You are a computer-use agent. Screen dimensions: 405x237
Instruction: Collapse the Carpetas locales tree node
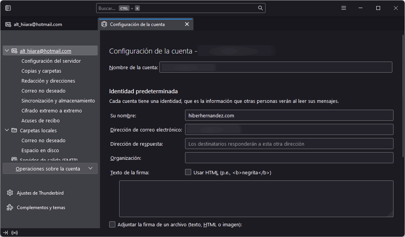coord(7,130)
